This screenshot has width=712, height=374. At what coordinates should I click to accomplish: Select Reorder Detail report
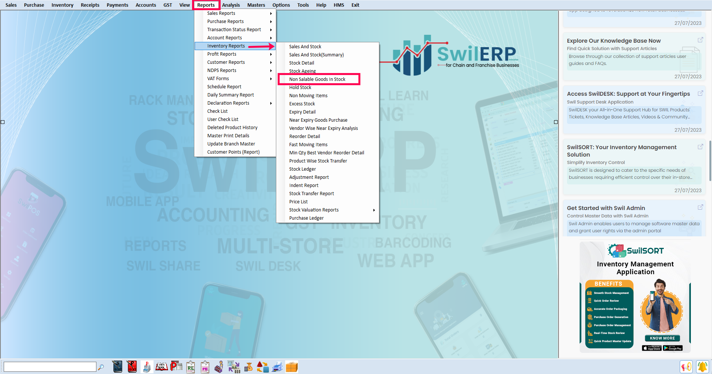tap(328, 137)
